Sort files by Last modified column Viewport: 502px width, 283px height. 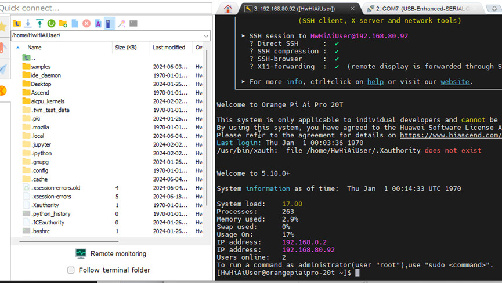click(x=168, y=48)
